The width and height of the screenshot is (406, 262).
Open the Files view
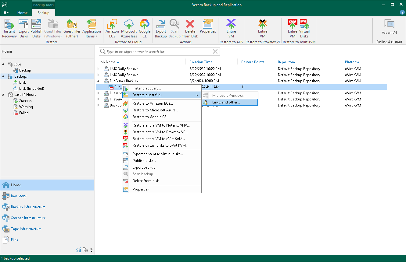(47, 240)
